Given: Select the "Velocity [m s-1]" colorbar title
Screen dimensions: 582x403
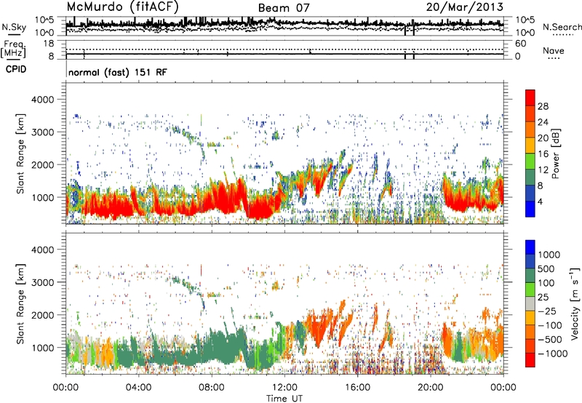Looking at the screenshot, I should pyautogui.click(x=575, y=303).
